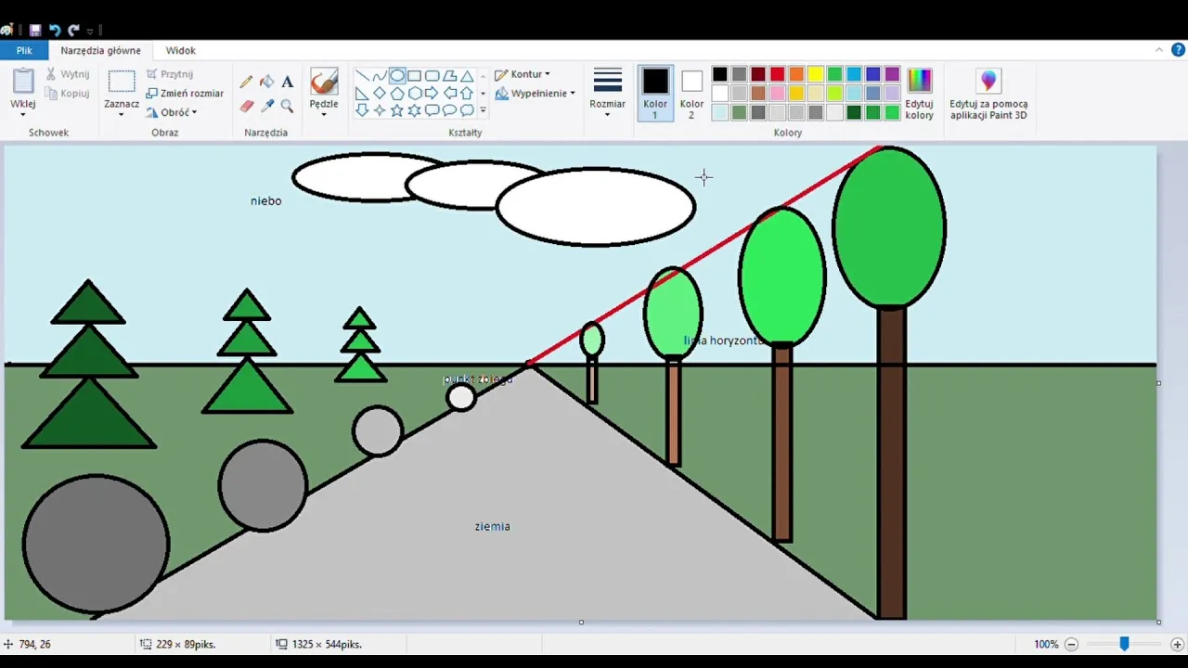Select the Color picker eyedropper tool
The image size is (1188, 668).
pyautogui.click(x=267, y=106)
